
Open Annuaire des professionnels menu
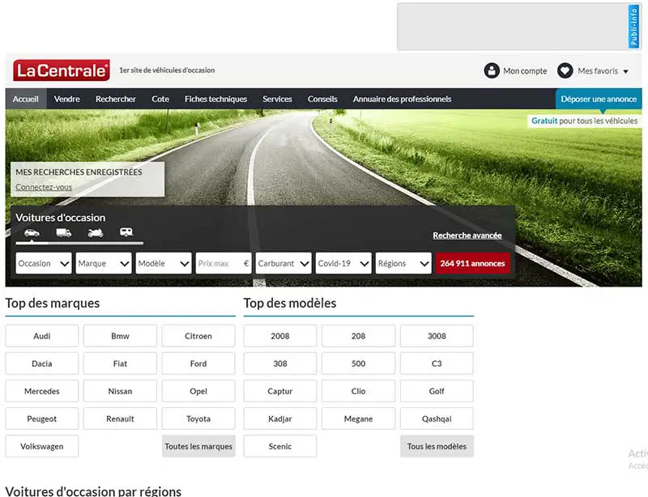click(x=402, y=99)
